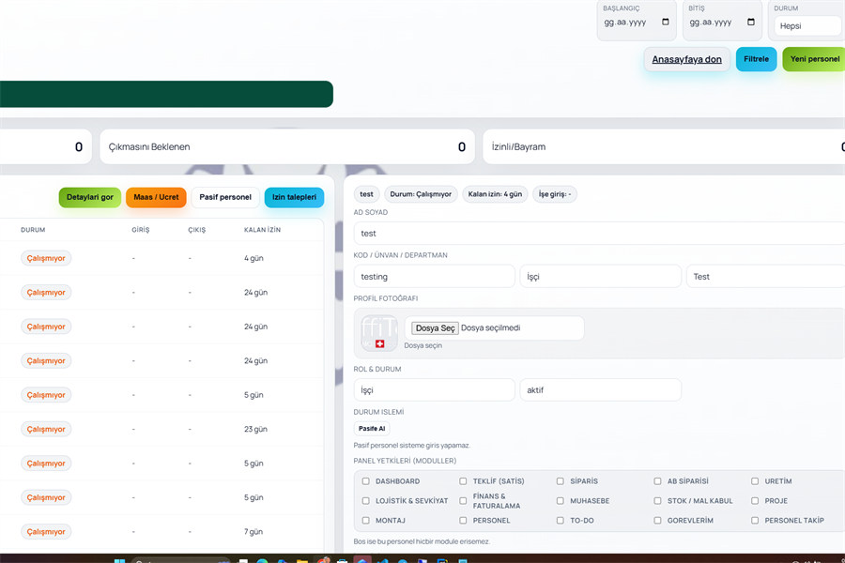Follow the Anasayfaya don link
Screen dimensions: 845x563
coord(686,59)
